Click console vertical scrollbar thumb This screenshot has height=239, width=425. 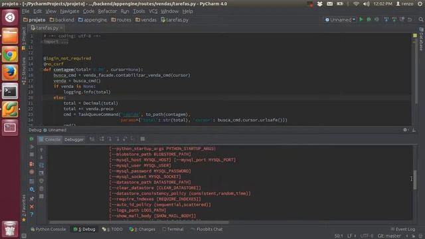coord(415,180)
